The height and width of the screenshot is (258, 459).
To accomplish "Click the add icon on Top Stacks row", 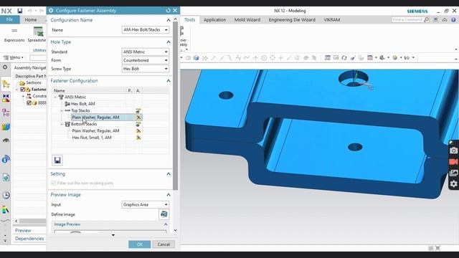I will pyautogui.click(x=138, y=110).
